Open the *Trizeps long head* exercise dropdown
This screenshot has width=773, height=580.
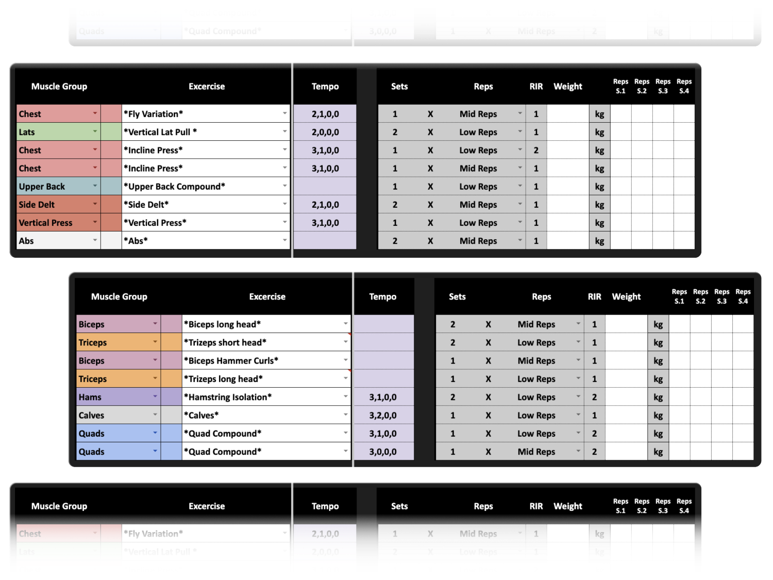(x=345, y=378)
